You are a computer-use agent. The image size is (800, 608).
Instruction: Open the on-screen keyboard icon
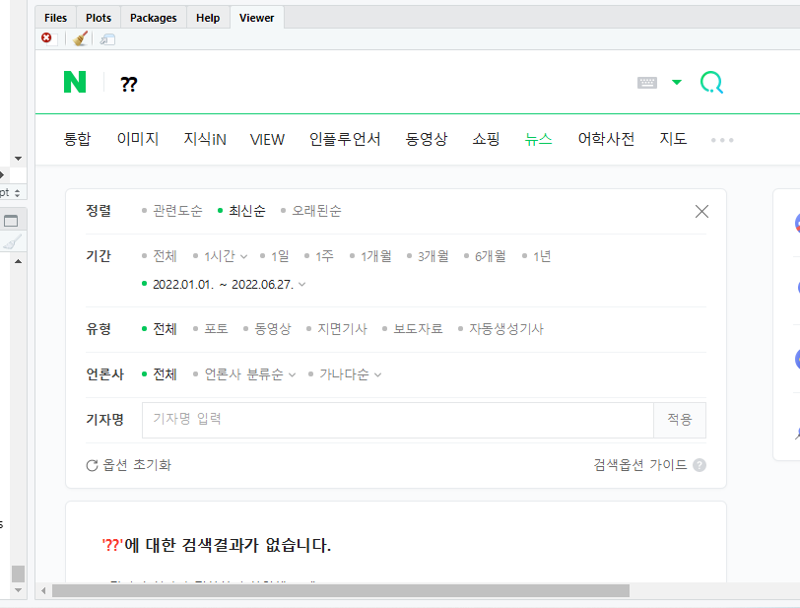pyautogui.click(x=647, y=83)
